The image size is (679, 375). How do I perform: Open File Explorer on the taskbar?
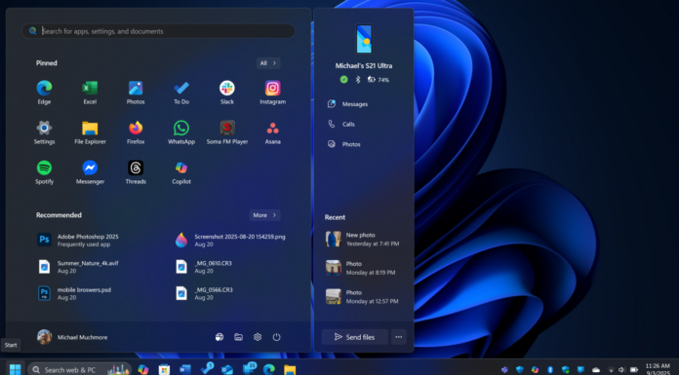coord(290,369)
